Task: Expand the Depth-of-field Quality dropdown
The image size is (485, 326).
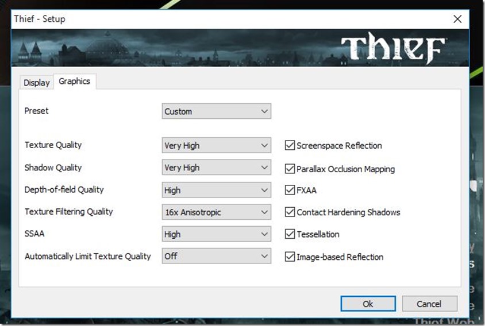Action: 217,190
